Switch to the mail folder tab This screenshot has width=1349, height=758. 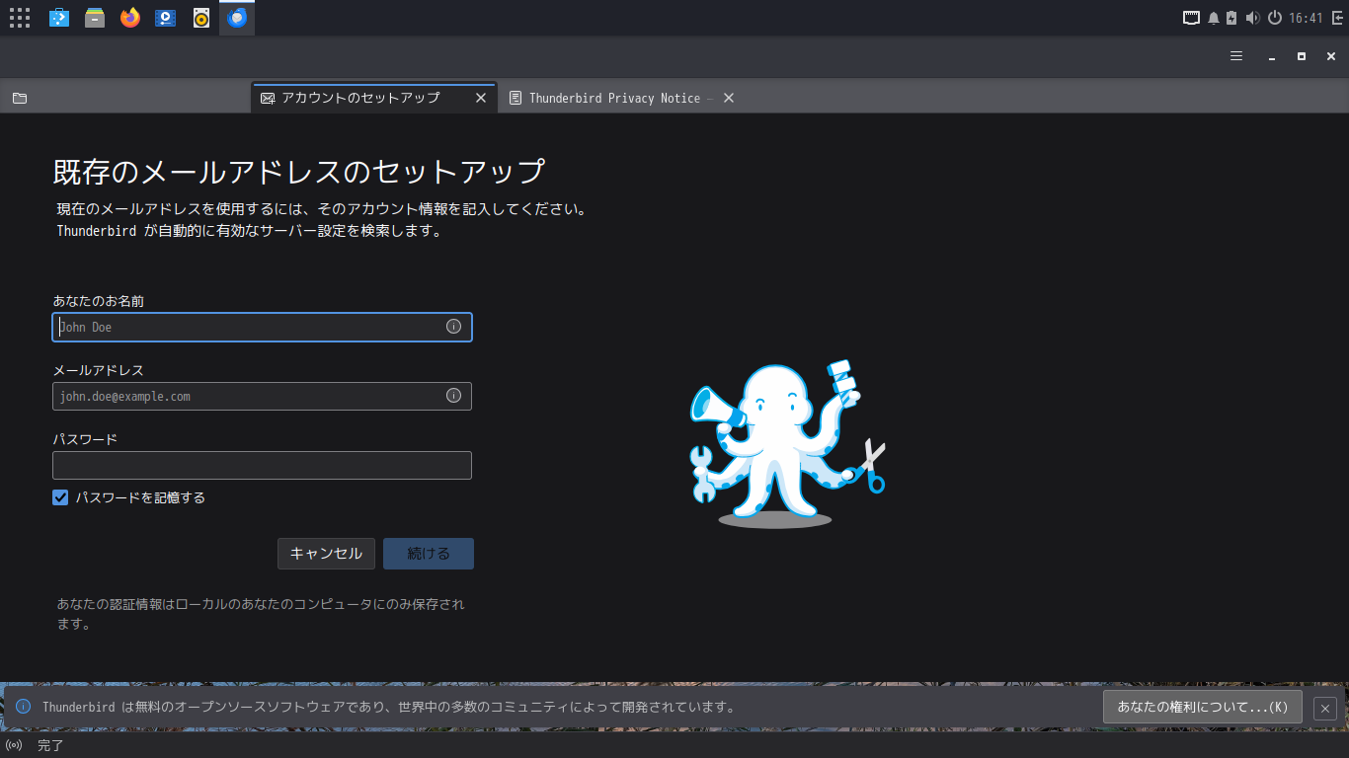pyautogui.click(x=20, y=98)
